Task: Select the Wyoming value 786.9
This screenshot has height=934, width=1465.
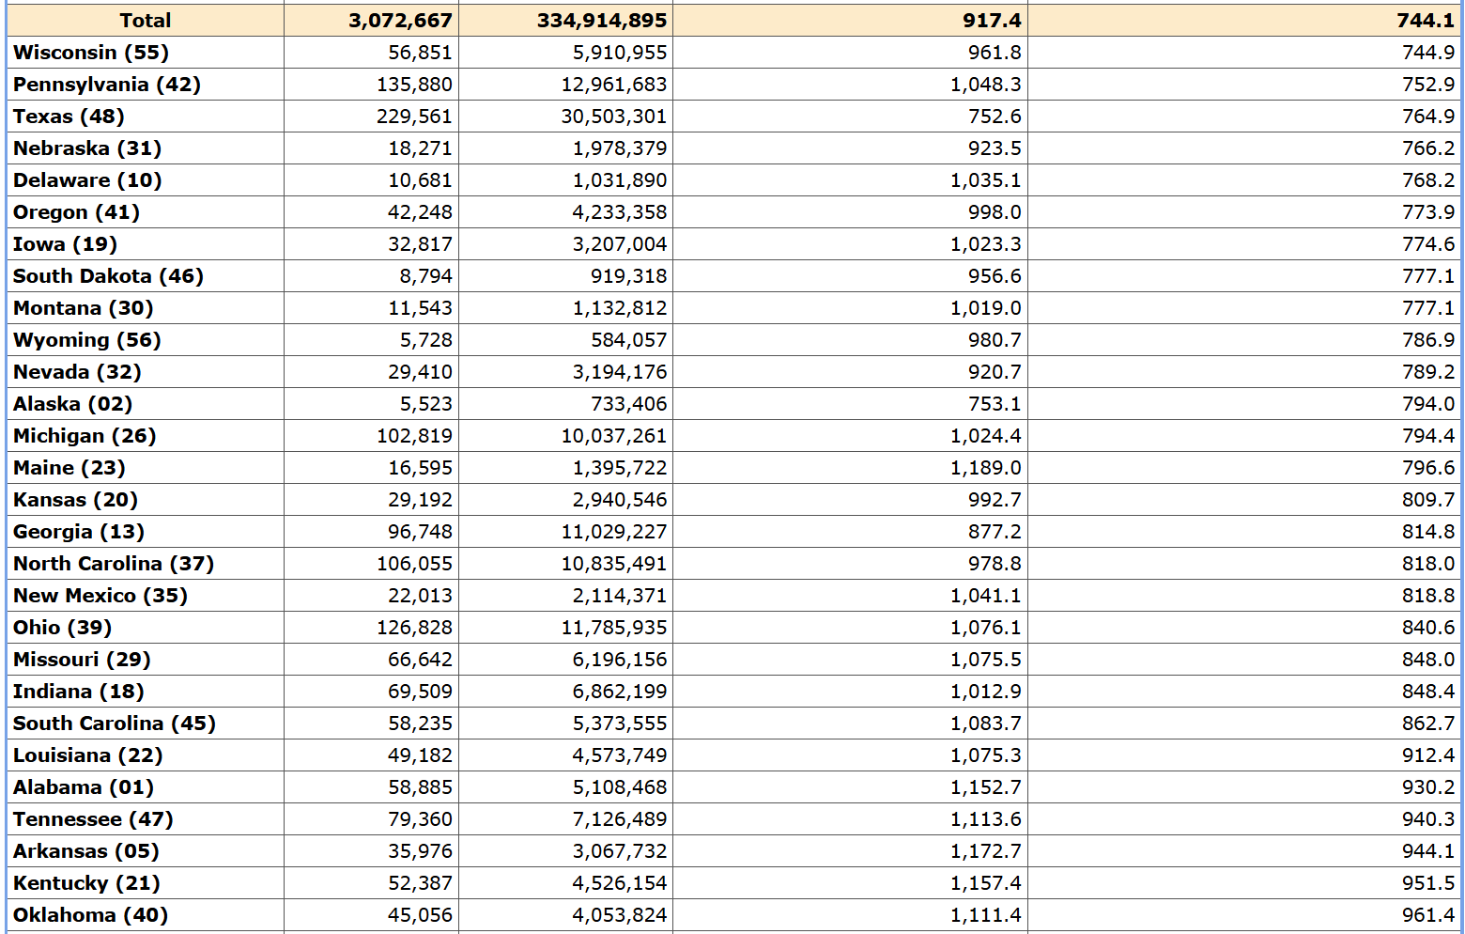Action: point(1427,340)
